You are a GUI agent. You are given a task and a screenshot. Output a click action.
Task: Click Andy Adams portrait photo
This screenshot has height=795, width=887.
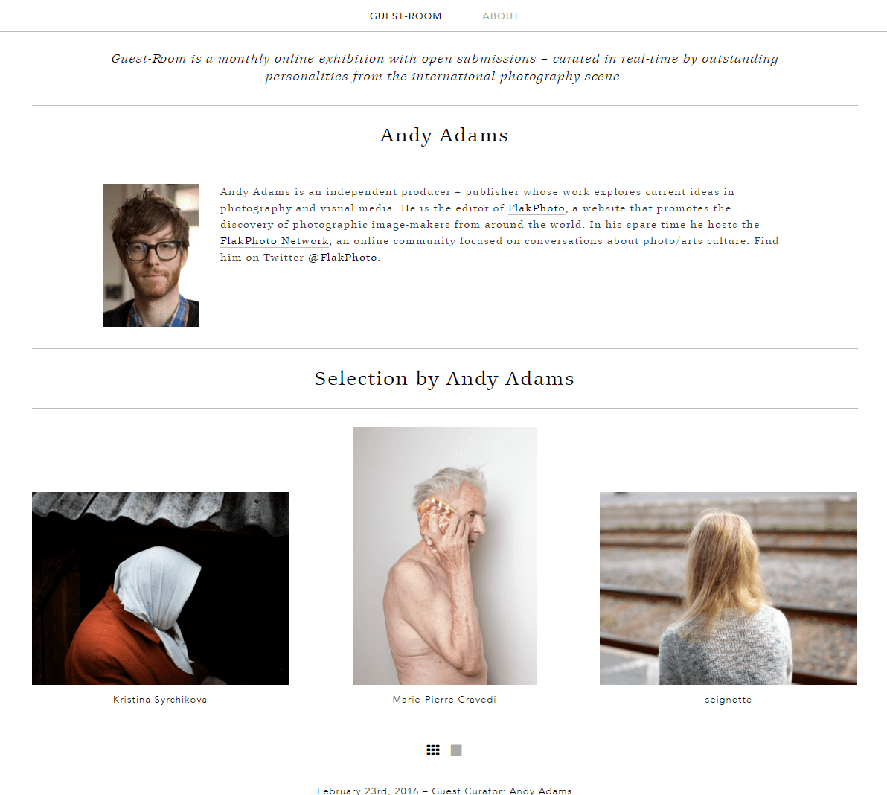click(x=150, y=255)
